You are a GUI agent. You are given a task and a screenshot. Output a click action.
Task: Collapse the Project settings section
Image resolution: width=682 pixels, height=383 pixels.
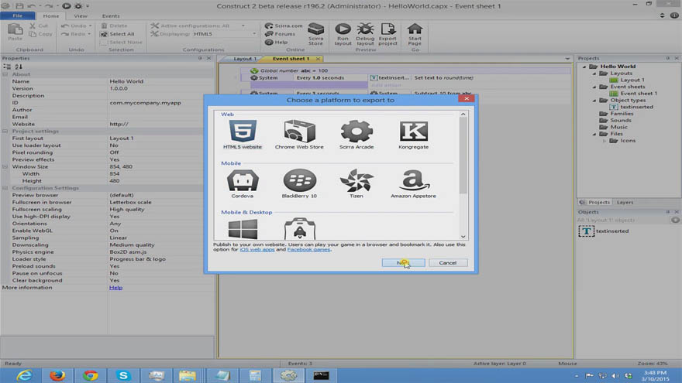click(5, 131)
